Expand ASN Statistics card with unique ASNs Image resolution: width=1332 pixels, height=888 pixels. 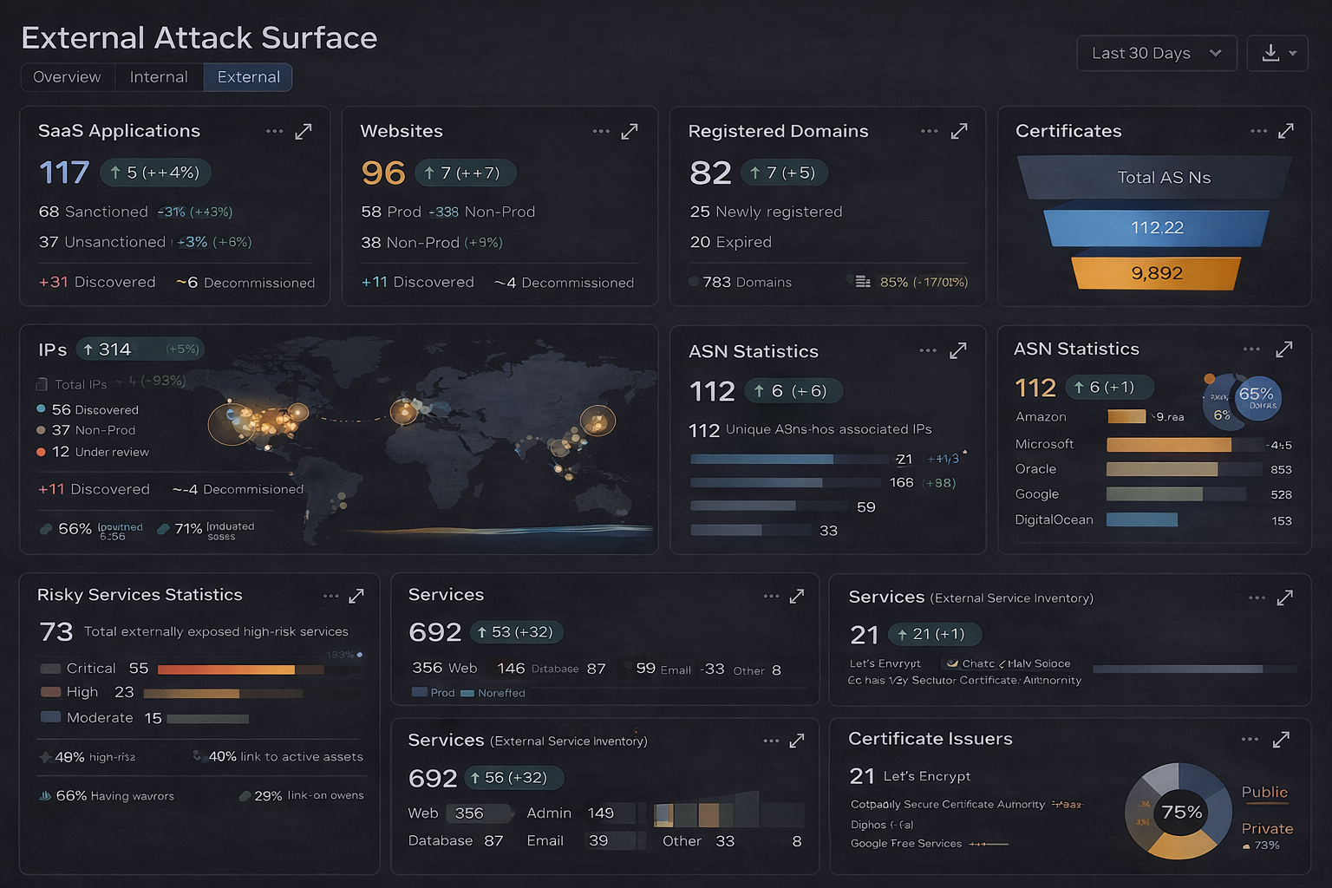[958, 351]
